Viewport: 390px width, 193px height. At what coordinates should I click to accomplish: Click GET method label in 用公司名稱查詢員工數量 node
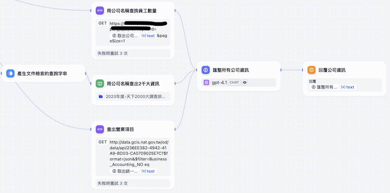pyautogui.click(x=102, y=23)
